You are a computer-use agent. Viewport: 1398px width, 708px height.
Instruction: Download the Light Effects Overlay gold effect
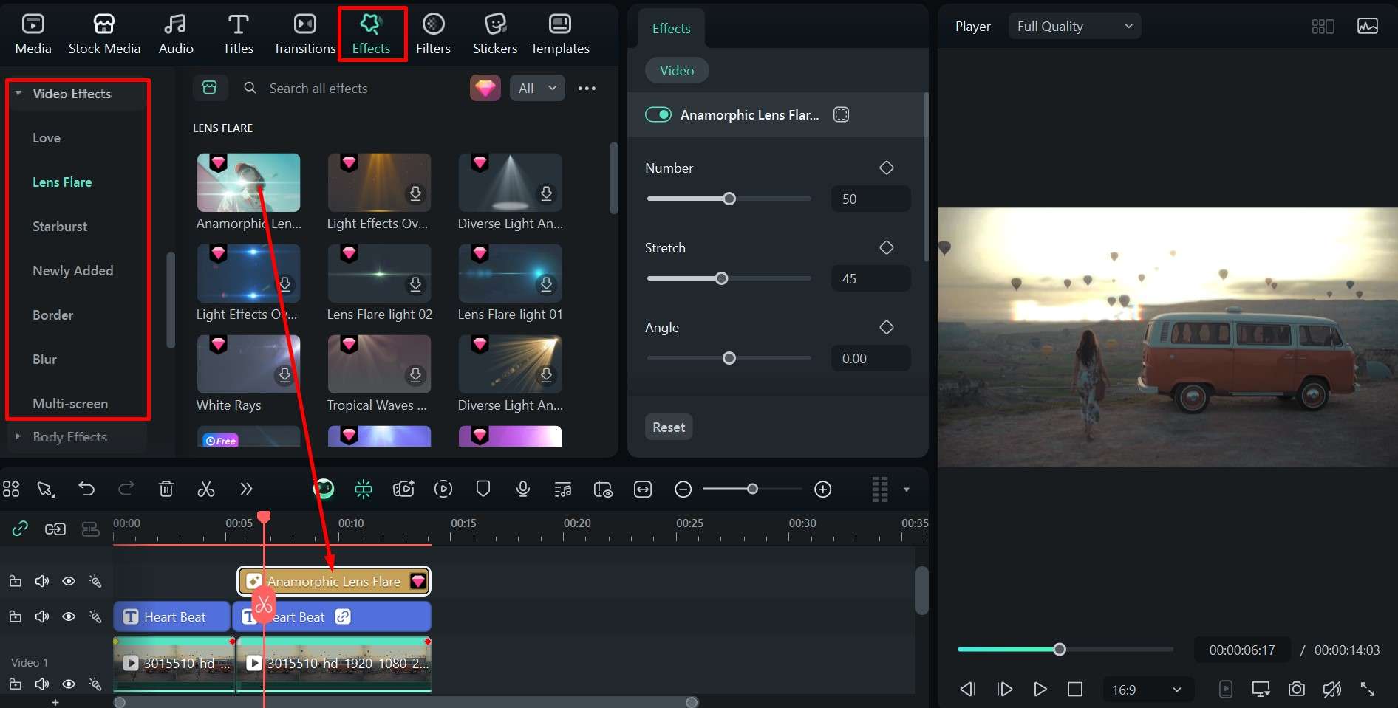415,193
